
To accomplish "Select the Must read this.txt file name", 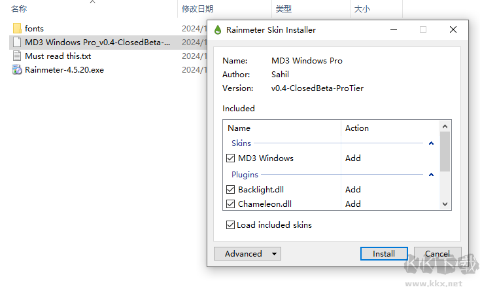I will tap(58, 56).
